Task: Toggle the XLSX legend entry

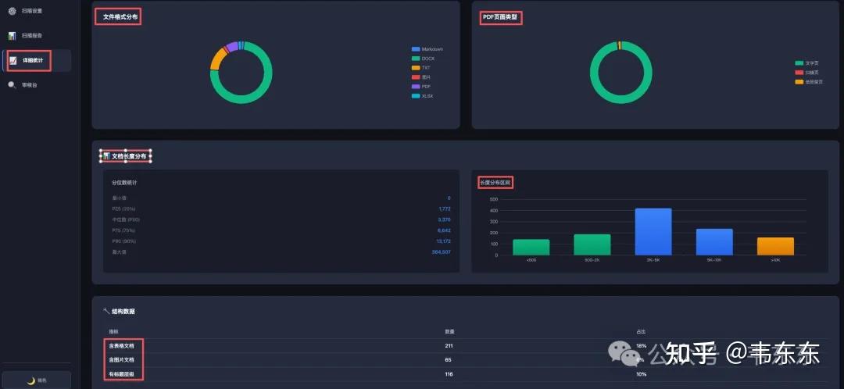Action: click(x=427, y=96)
